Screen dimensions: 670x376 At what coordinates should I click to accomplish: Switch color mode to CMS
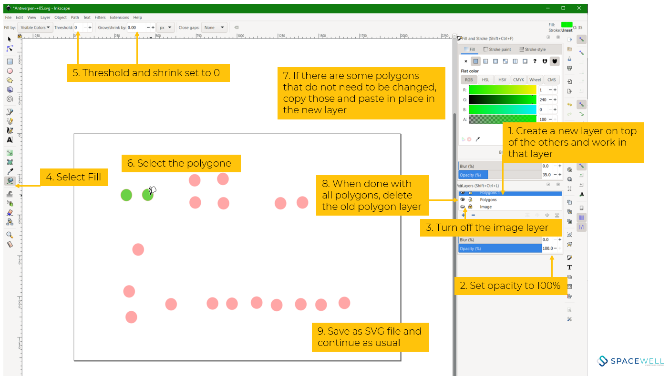[x=552, y=80]
